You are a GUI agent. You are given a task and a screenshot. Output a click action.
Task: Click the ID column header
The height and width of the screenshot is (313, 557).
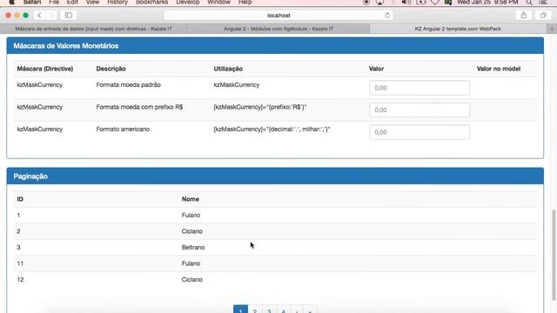pos(20,199)
